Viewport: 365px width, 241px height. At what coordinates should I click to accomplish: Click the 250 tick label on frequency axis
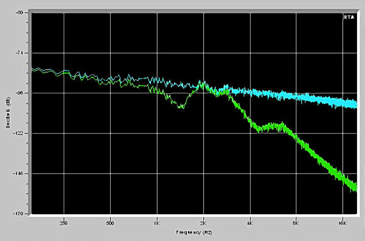click(x=63, y=223)
